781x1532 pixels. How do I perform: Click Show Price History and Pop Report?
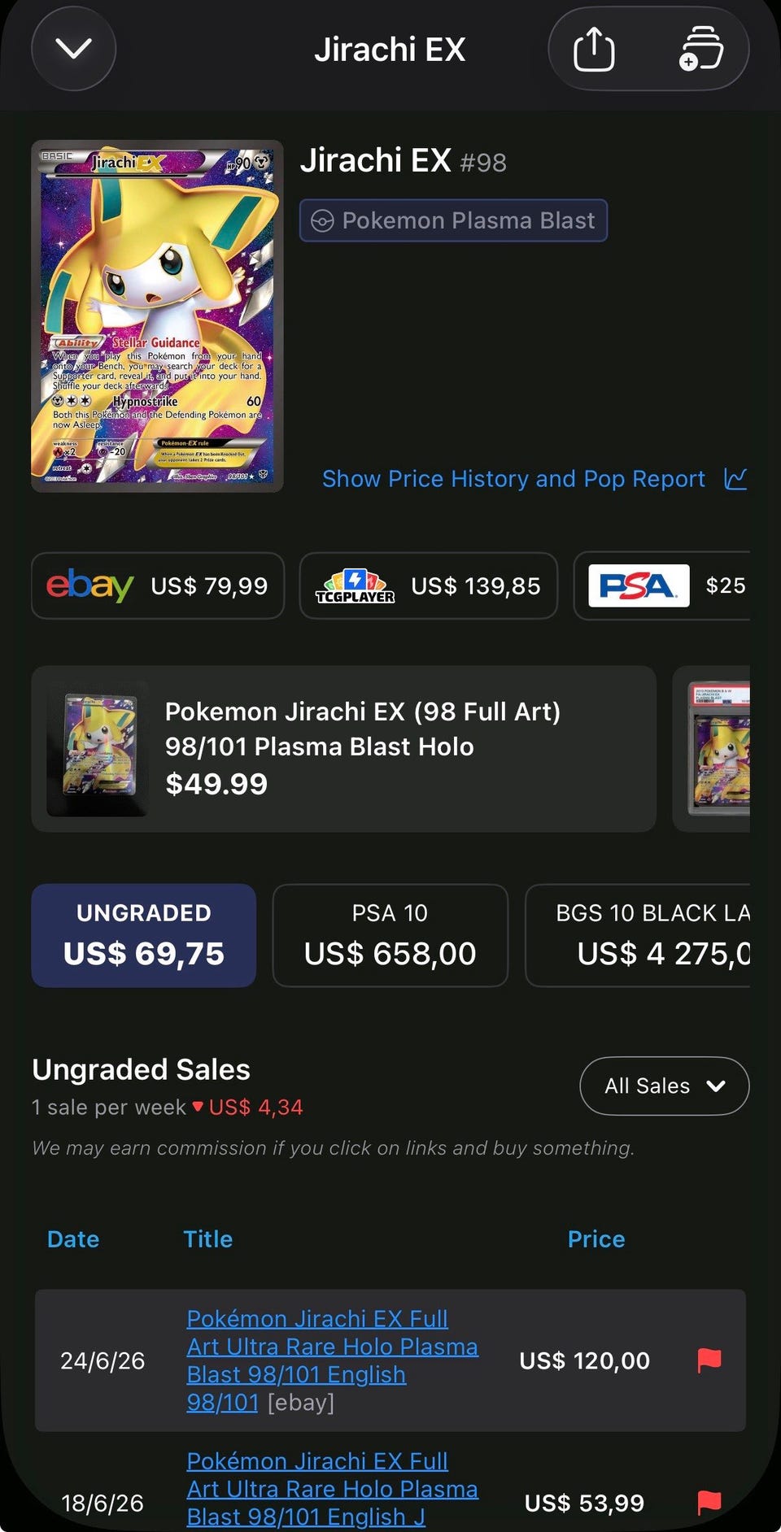click(x=513, y=479)
